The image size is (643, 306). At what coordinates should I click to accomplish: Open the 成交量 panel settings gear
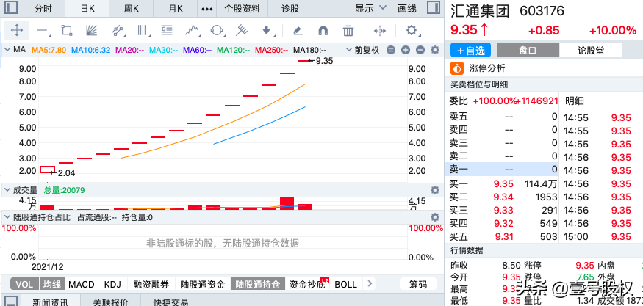(435, 189)
